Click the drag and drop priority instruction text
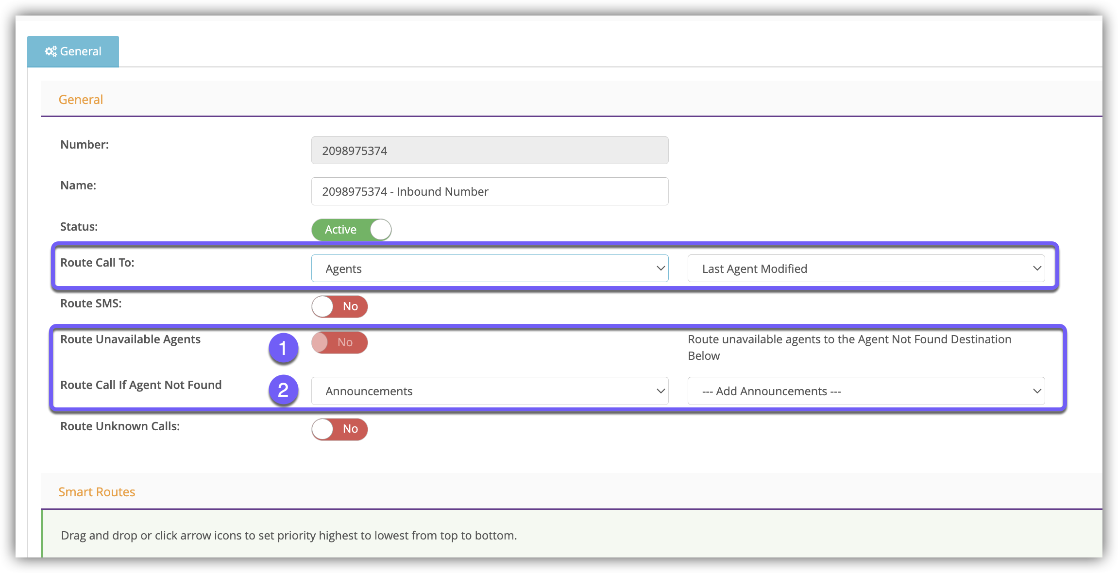 click(289, 535)
